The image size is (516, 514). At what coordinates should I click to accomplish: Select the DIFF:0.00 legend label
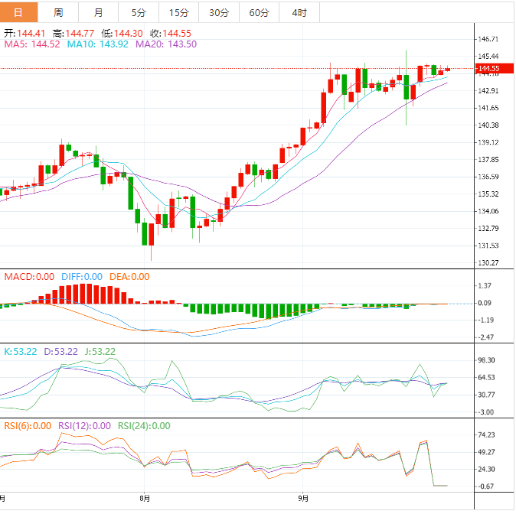[81, 277]
